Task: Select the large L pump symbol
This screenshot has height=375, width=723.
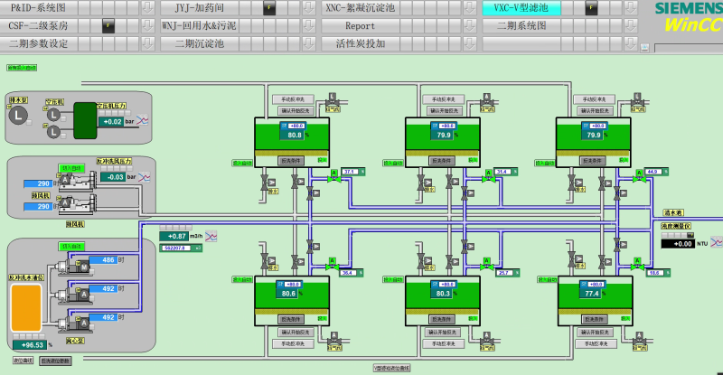Action: 18,116
